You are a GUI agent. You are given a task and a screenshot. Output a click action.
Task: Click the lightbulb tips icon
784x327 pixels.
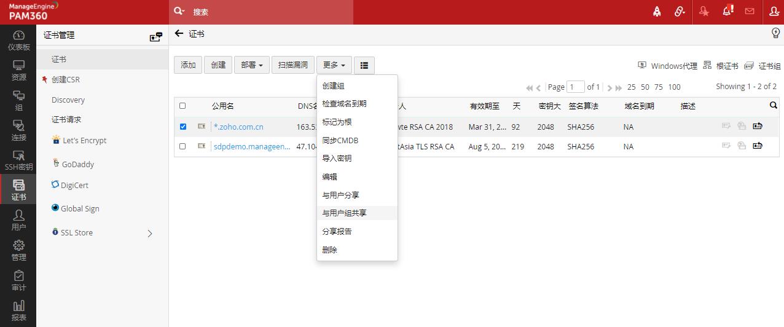(775, 33)
